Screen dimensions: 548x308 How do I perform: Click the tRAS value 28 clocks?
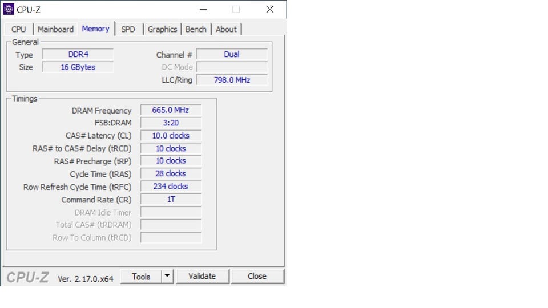(171, 173)
